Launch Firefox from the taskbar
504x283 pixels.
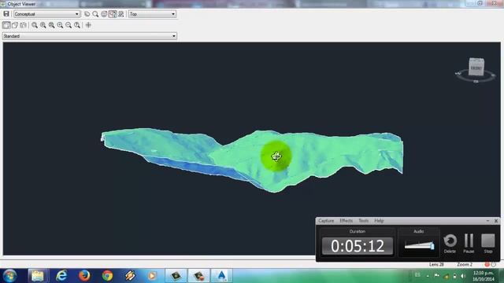[x=84, y=276]
